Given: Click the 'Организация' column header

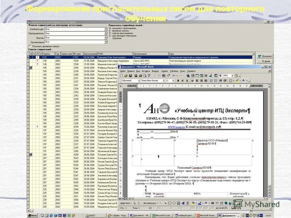Looking at the screenshot, I should (151, 54).
